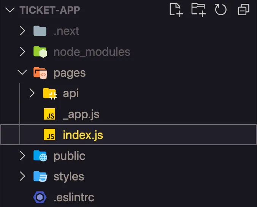Select the styles folder name
Image resolution: width=257 pixels, height=207 pixels.
coord(69,177)
